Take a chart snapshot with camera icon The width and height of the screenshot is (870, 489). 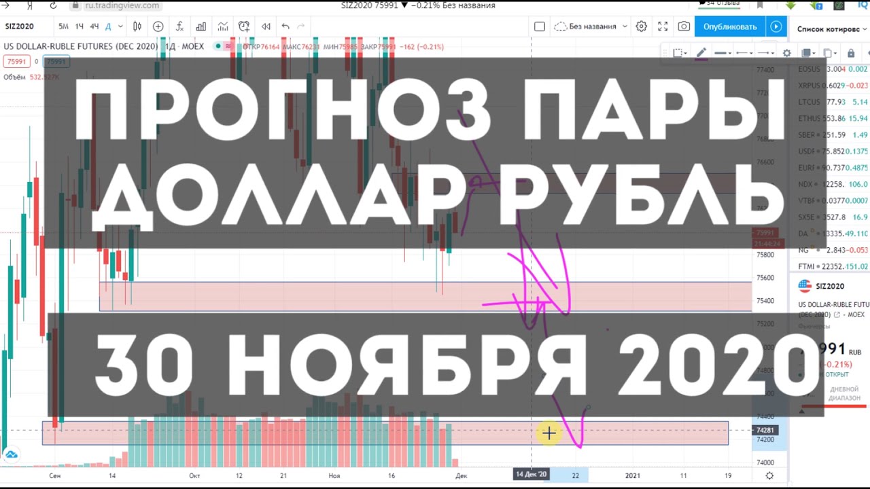coord(684,26)
